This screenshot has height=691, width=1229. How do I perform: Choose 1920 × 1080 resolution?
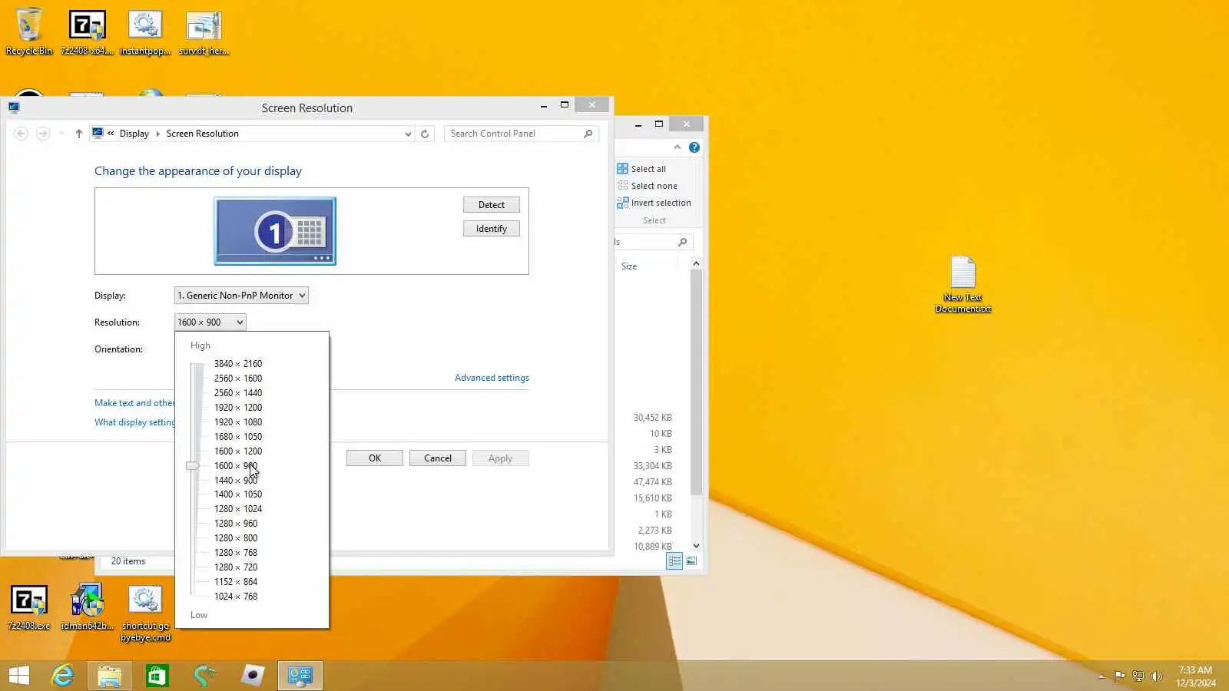click(238, 422)
